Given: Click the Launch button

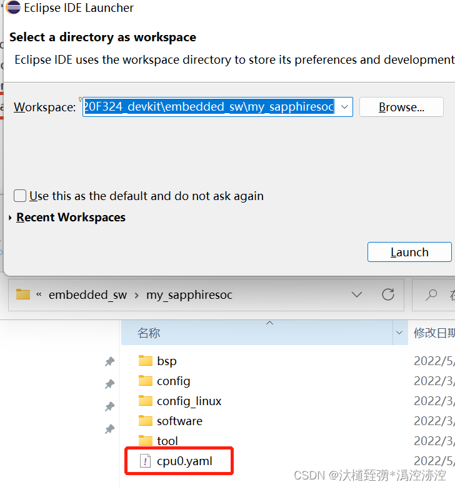Looking at the screenshot, I should [x=409, y=252].
